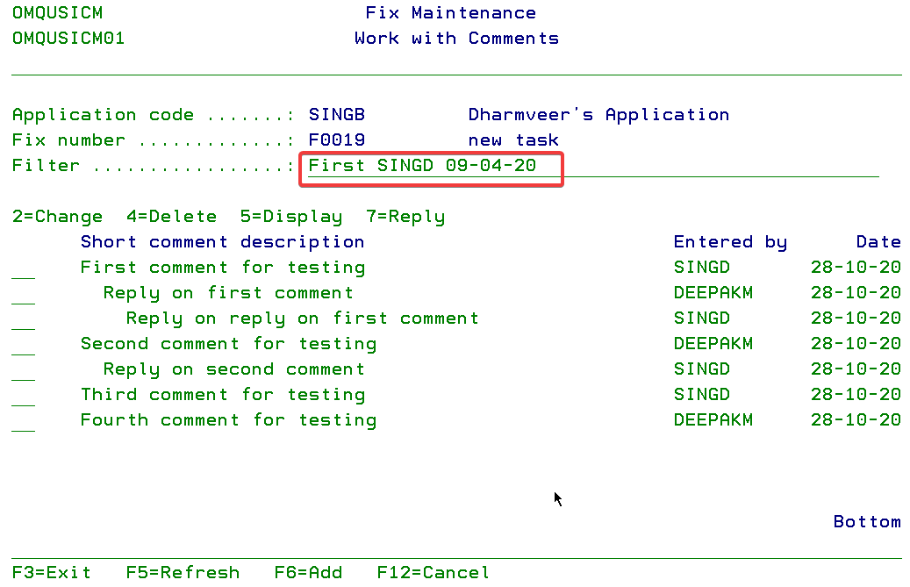Select option field for Third comment for testing
The width and height of the screenshot is (910, 587).
pyautogui.click(x=24, y=397)
